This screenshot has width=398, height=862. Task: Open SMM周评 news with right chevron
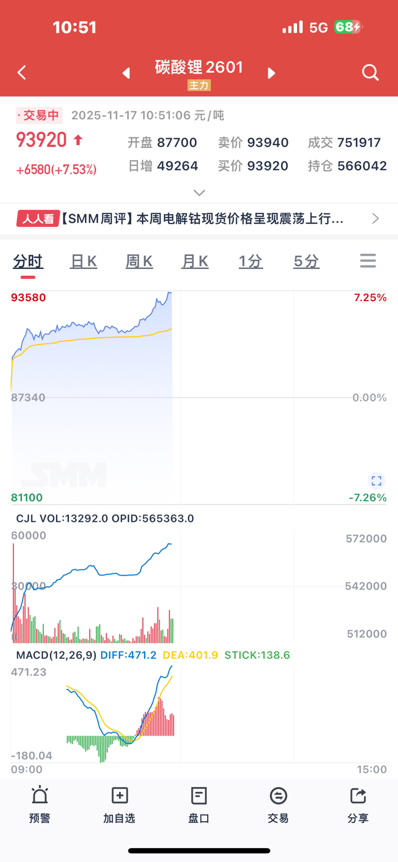click(x=376, y=219)
